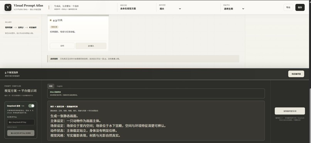Viewport: 311px width, 143px height.
Task: Toggle the DeepSeek 处理 switch
Action: tap(31, 106)
